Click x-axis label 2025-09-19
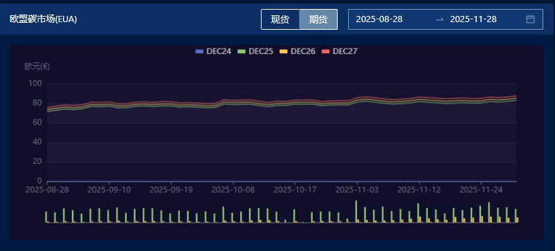 (171, 190)
